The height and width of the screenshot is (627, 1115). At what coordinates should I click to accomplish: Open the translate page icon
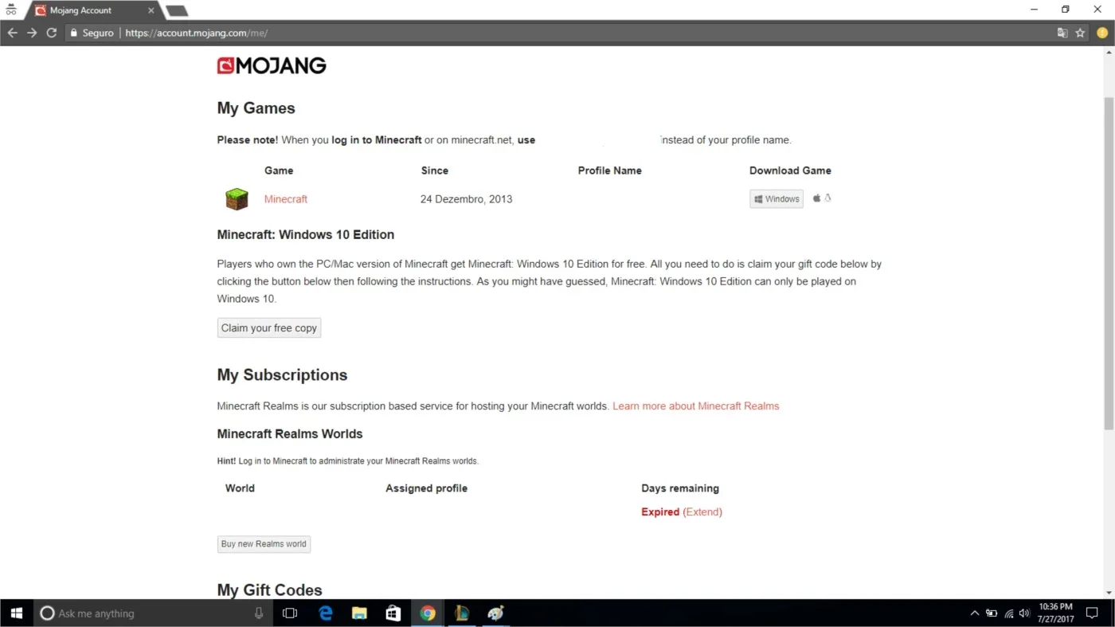1062,33
